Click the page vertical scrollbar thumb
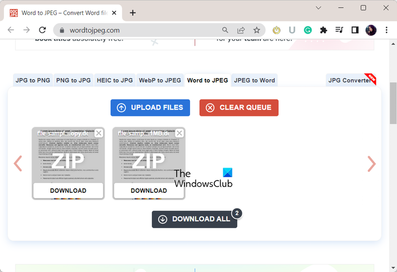Image resolution: width=397 pixels, height=272 pixels. click(x=393, y=103)
